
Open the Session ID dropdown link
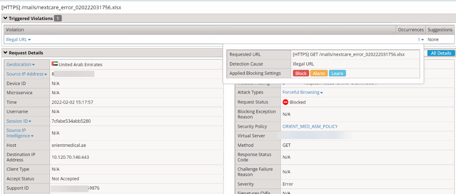(19, 121)
